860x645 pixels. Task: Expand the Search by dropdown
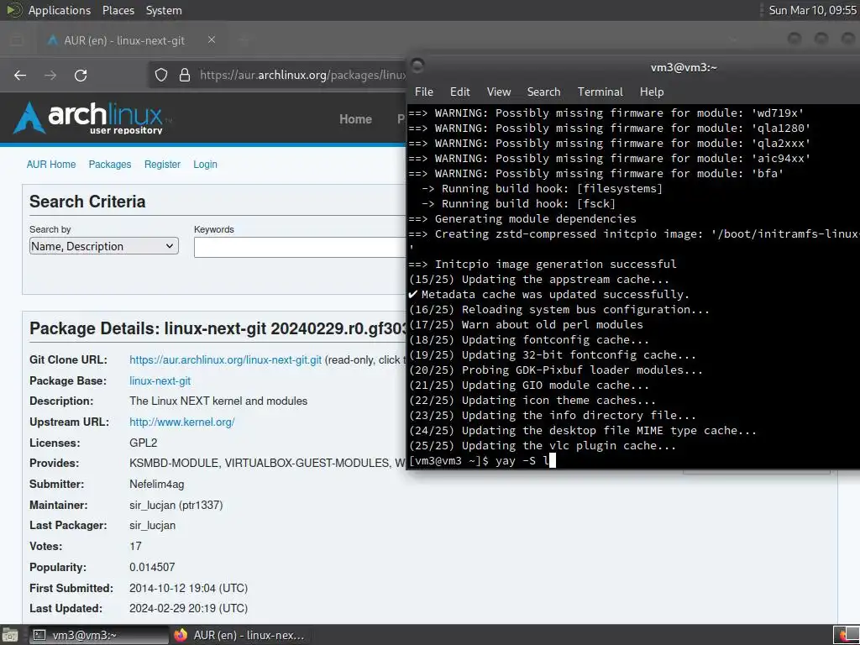(103, 246)
